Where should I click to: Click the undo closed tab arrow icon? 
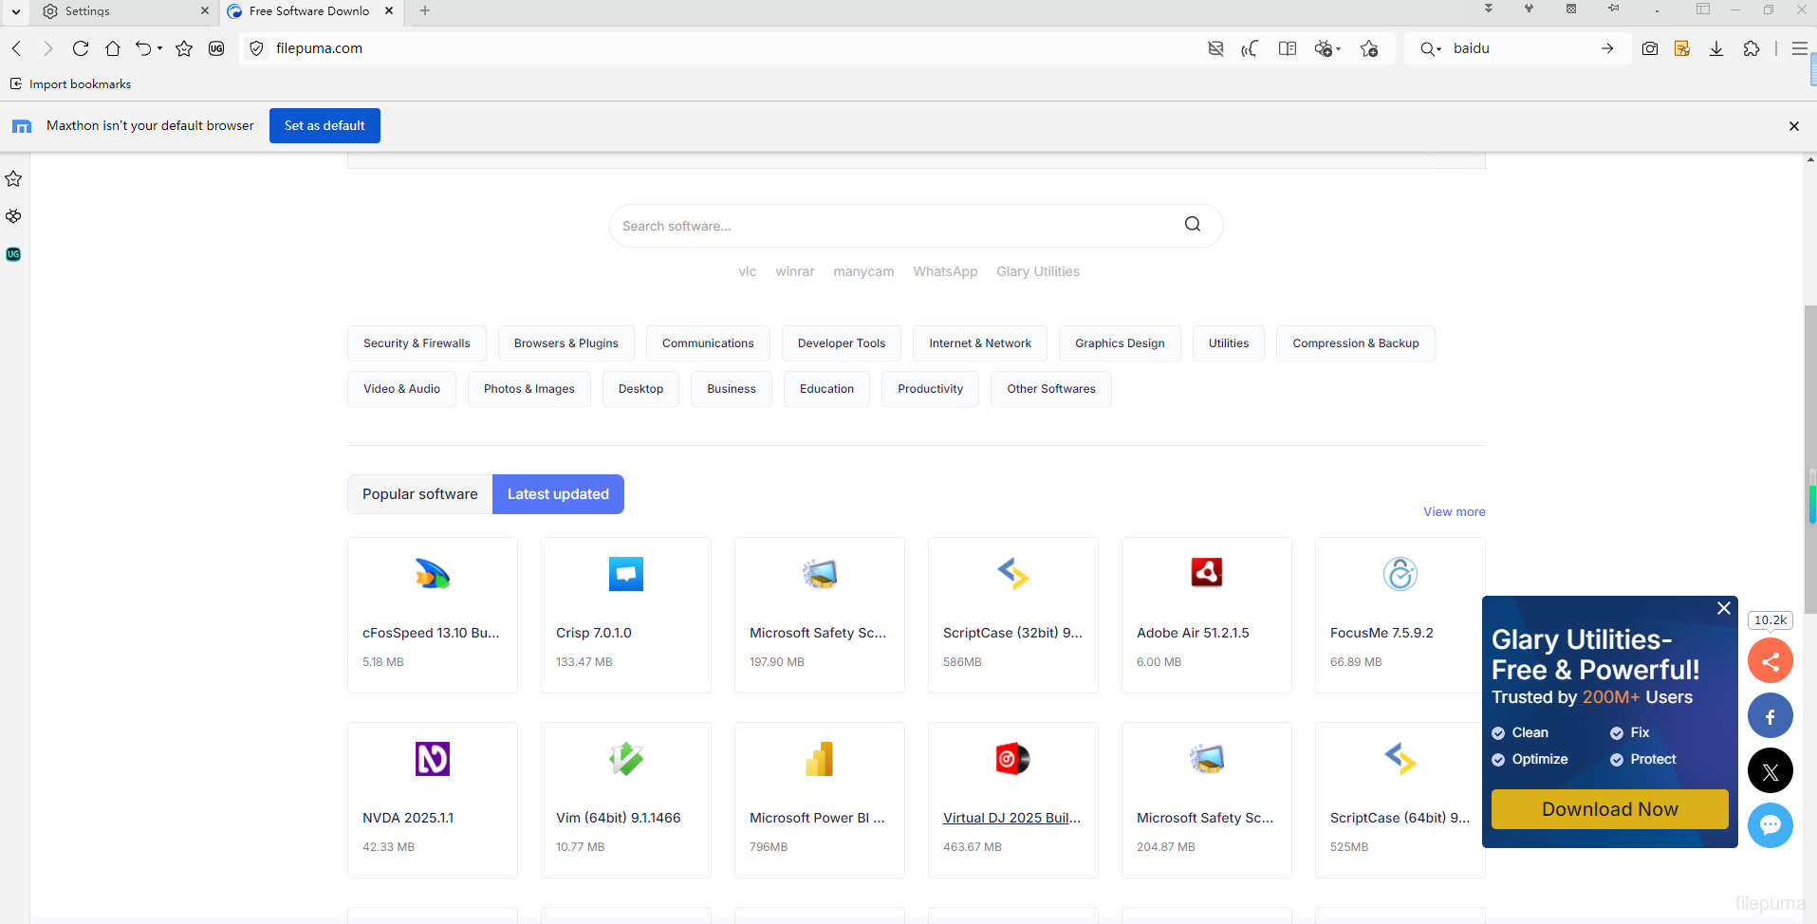point(143,48)
